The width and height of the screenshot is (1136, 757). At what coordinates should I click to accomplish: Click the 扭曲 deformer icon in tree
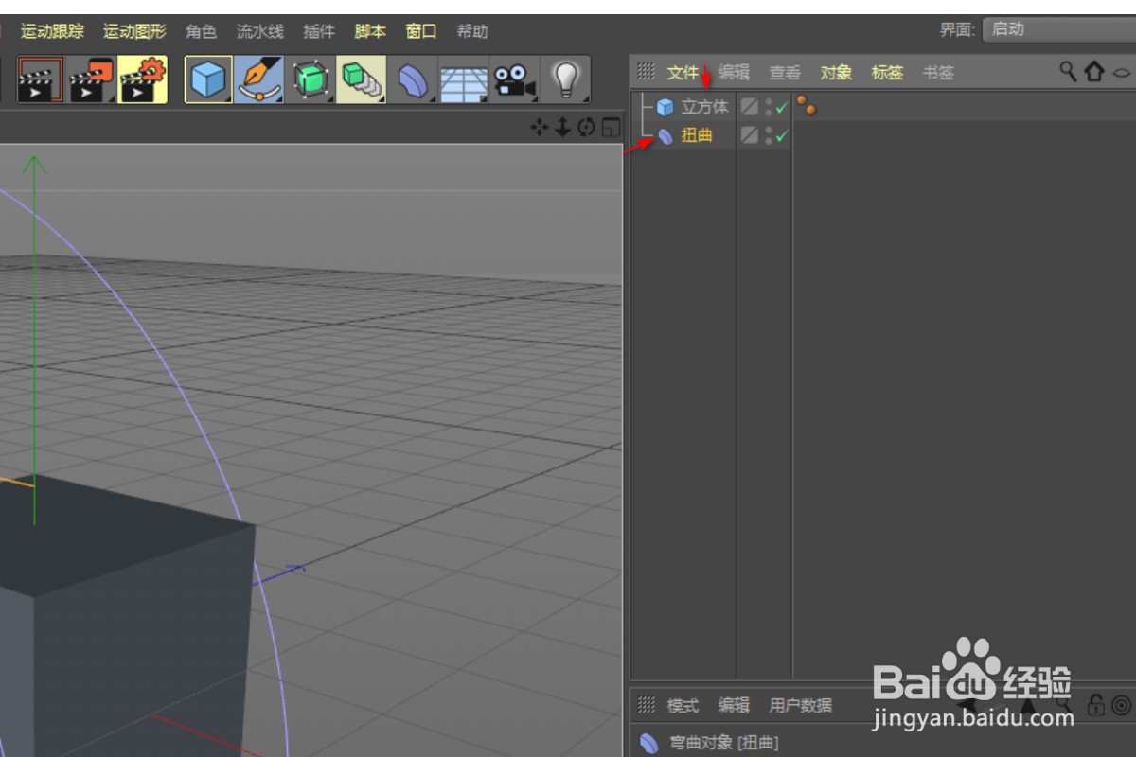click(x=666, y=136)
